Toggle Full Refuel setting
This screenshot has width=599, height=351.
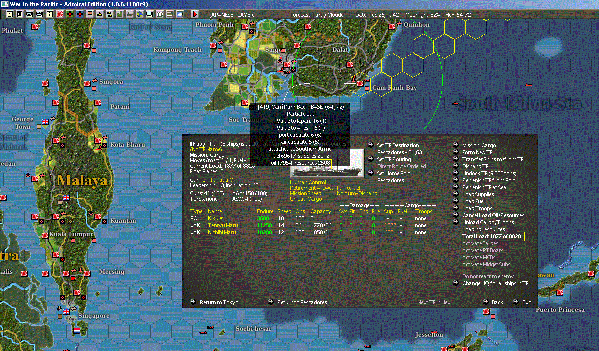point(348,188)
